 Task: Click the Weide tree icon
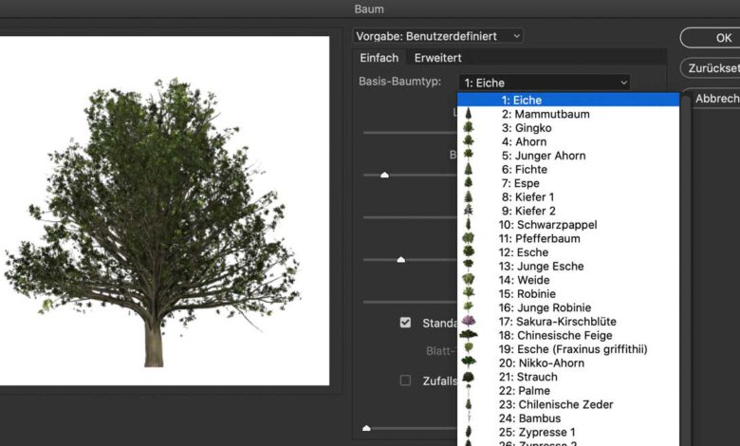tap(469, 280)
